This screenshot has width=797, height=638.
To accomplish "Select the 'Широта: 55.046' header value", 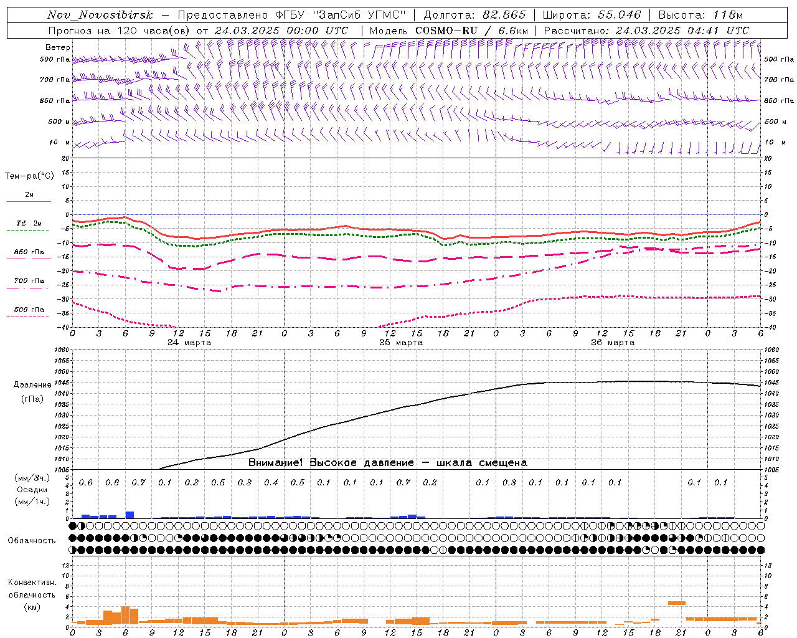I will pos(592,16).
